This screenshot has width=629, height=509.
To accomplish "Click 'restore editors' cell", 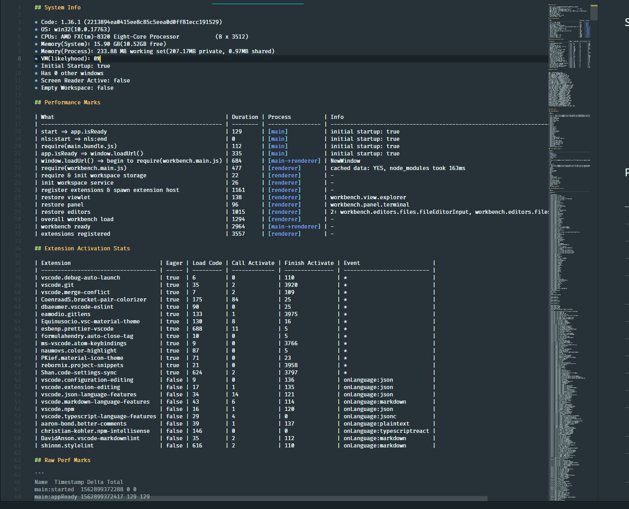I will [65, 212].
